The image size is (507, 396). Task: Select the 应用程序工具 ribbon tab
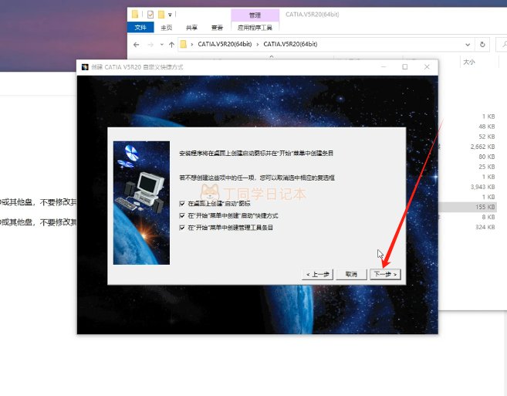coord(255,28)
